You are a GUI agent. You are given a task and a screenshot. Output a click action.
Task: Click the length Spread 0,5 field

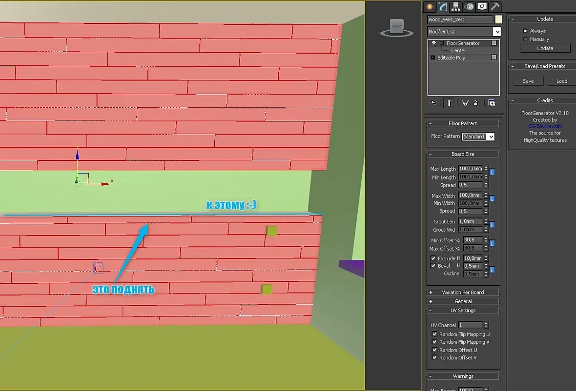pyautogui.click(x=471, y=185)
